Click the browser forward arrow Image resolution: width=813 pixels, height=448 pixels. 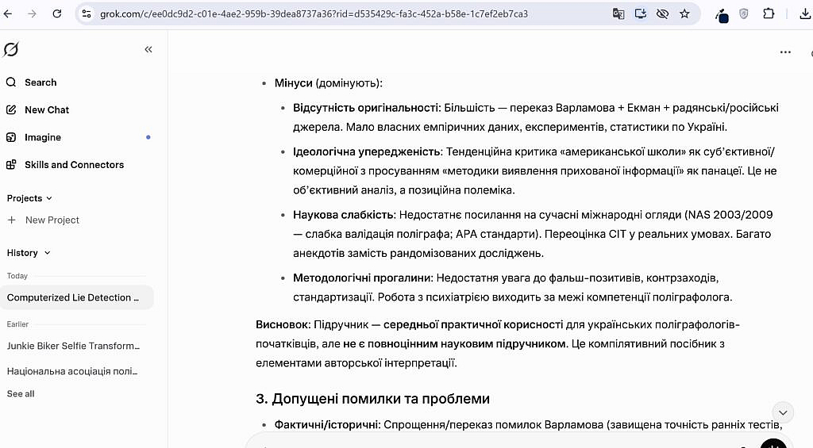click(x=32, y=14)
